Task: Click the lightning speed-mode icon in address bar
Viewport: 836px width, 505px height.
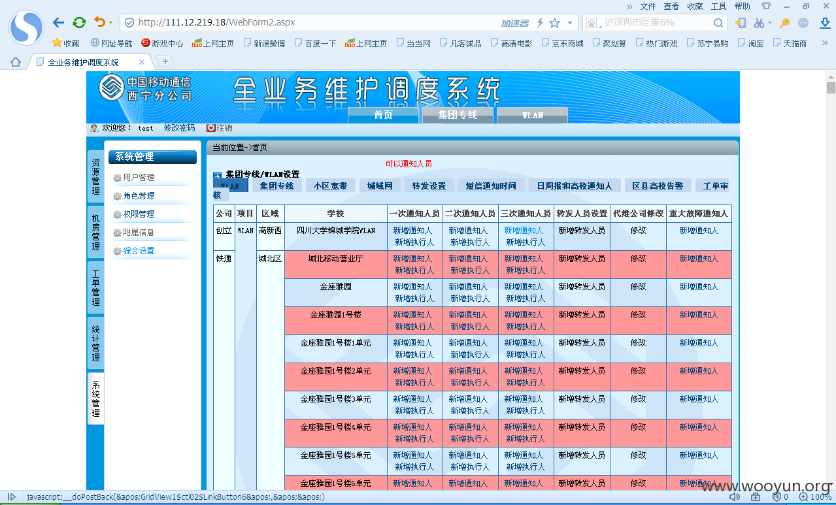Action: 540,23
